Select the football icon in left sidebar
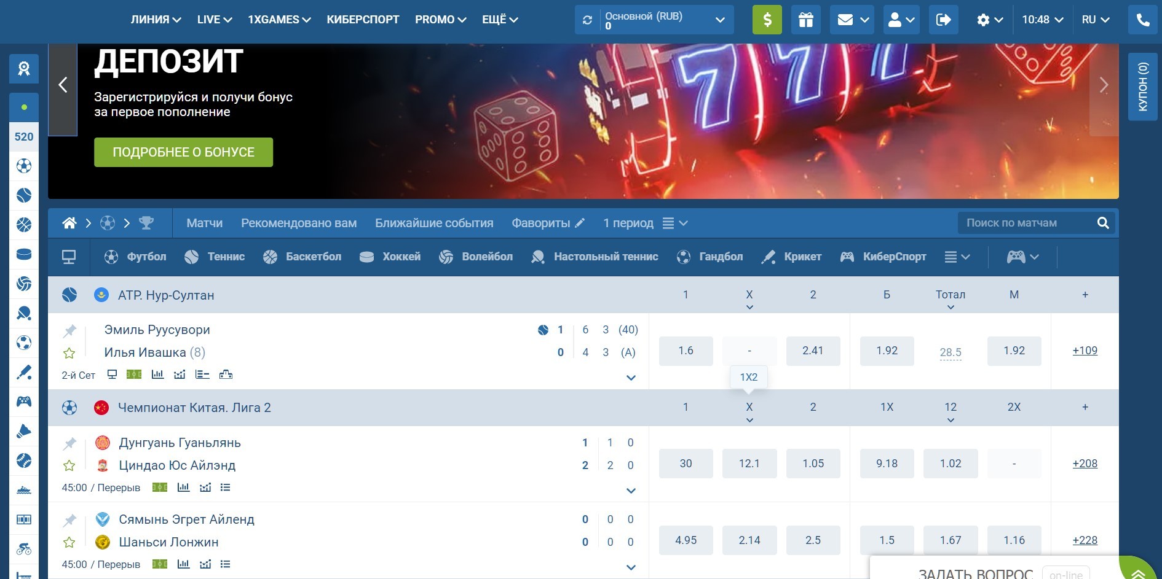Screen dimensions: 1162x579 [x=24, y=166]
